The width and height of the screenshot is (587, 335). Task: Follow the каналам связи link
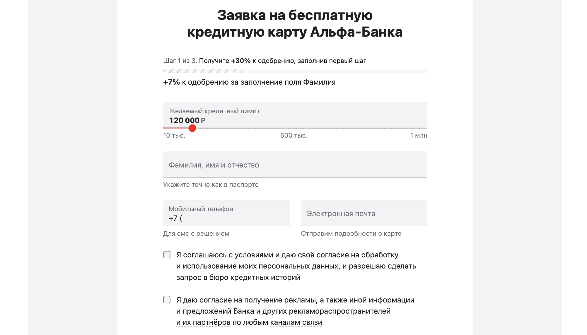pos(296,322)
